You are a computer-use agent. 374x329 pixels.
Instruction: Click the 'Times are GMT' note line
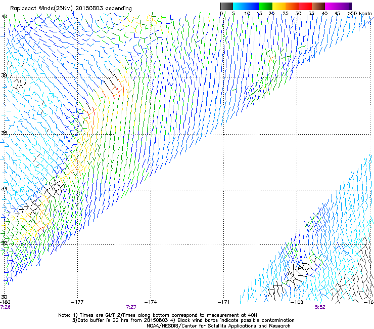tap(158, 315)
